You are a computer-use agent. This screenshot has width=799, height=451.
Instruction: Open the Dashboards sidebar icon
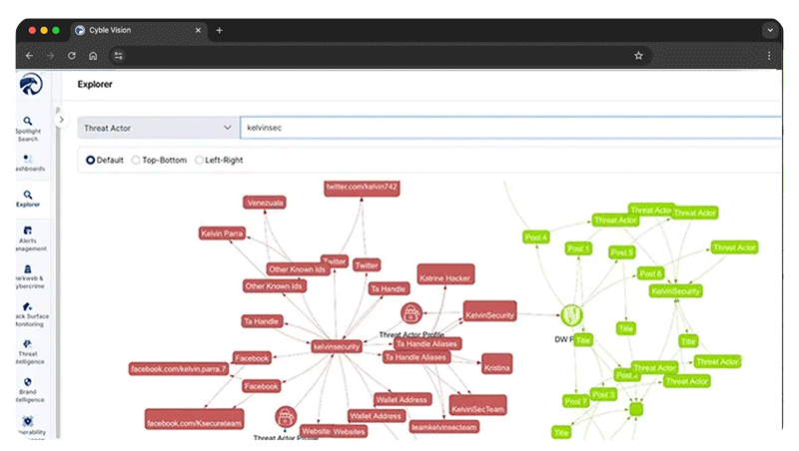click(x=30, y=162)
